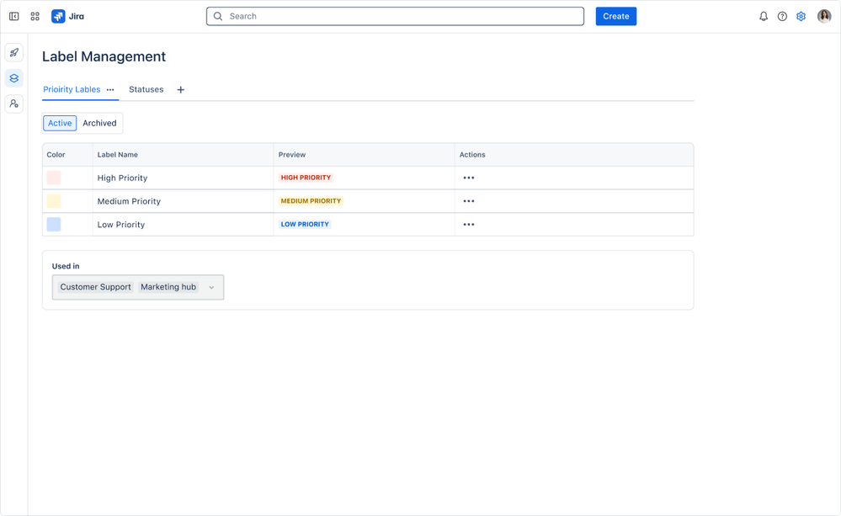The height and width of the screenshot is (516, 841).
Task: Click the Label Management page title
Action: coord(104,56)
